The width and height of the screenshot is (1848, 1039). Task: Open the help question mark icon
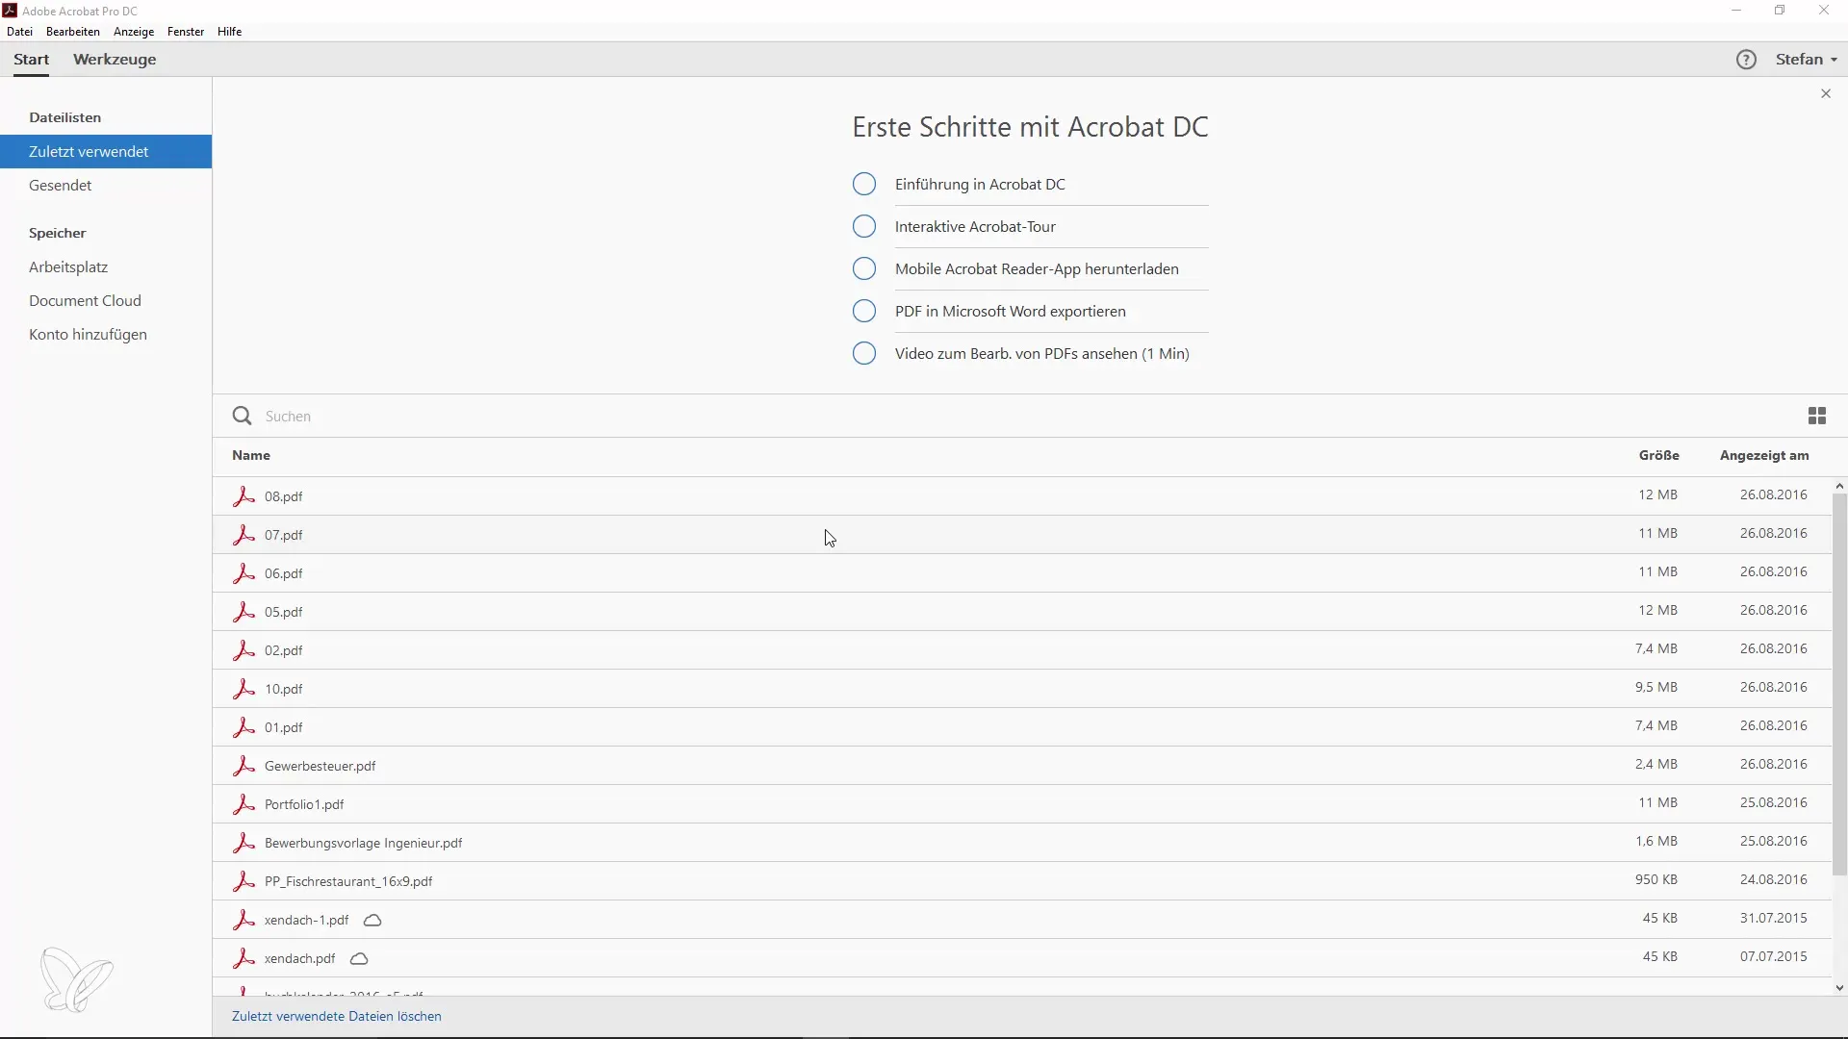pyautogui.click(x=1746, y=60)
